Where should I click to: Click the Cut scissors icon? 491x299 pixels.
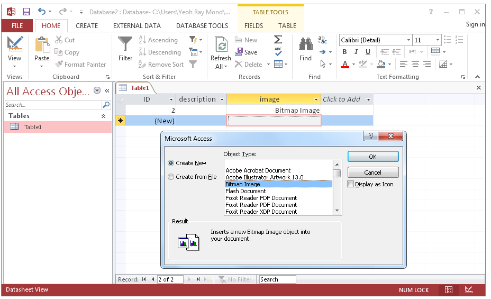tap(59, 40)
